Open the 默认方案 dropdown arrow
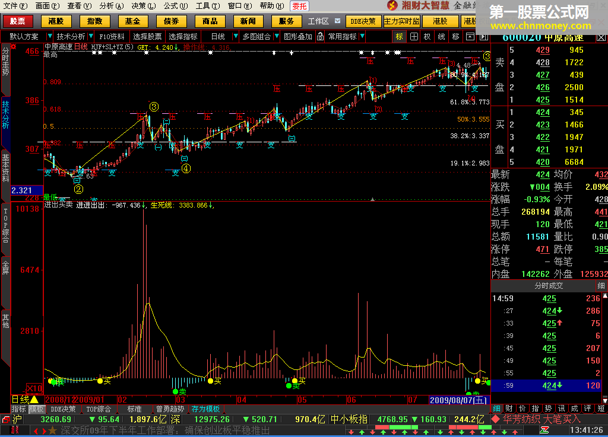The image size is (608, 437). point(49,36)
